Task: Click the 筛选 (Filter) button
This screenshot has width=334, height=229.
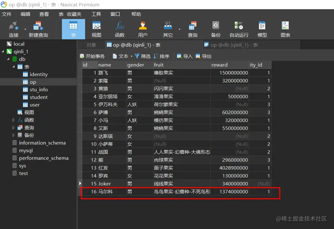Action: (x=143, y=56)
